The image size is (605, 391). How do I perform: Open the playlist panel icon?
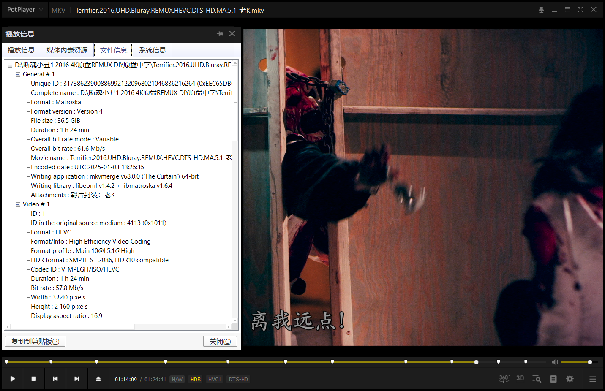point(553,379)
